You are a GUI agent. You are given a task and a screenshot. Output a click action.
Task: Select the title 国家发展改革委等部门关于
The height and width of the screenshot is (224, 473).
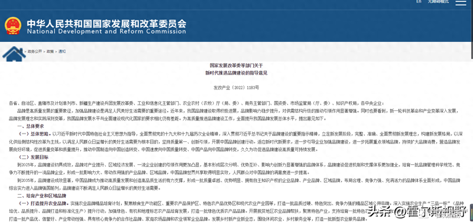236,65
